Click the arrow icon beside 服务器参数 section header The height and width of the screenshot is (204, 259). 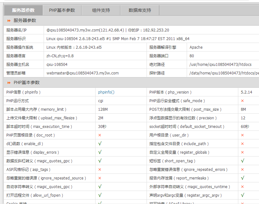pyautogui.click(x=9, y=21)
